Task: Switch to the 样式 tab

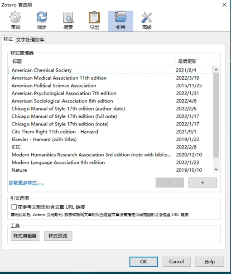Action: (x=8, y=39)
